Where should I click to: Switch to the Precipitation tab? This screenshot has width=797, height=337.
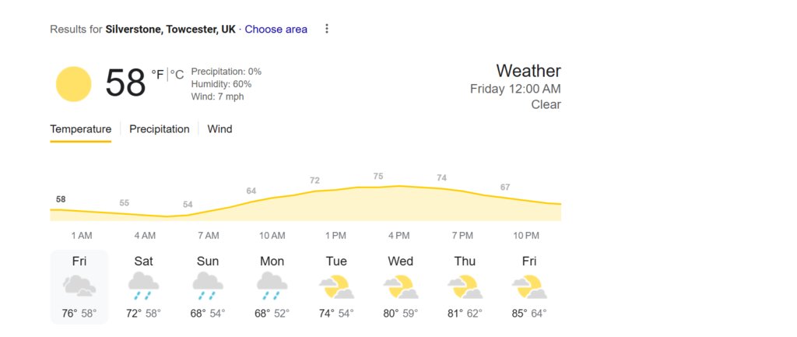click(x=159, y=129)
